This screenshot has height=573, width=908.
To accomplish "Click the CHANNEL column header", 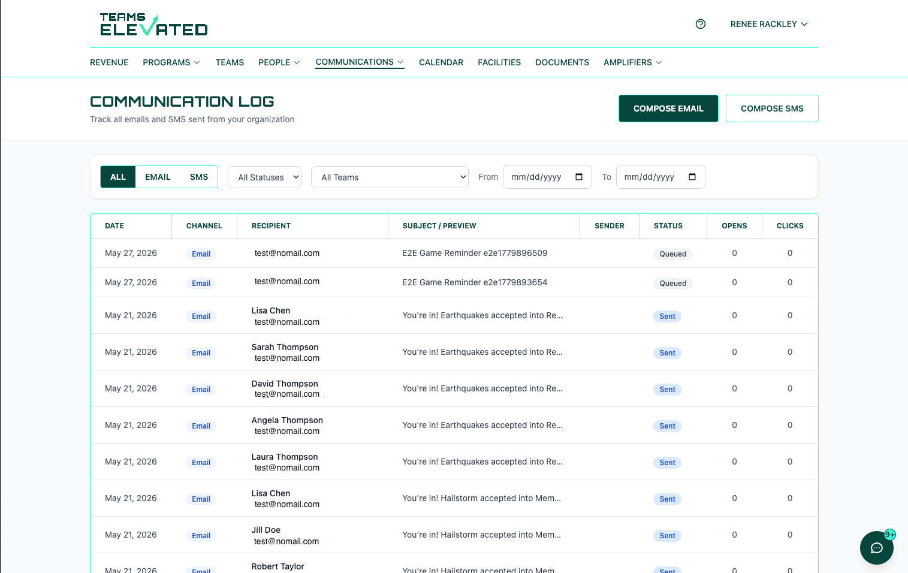I will pyautogui.click(x=204, y=226).
